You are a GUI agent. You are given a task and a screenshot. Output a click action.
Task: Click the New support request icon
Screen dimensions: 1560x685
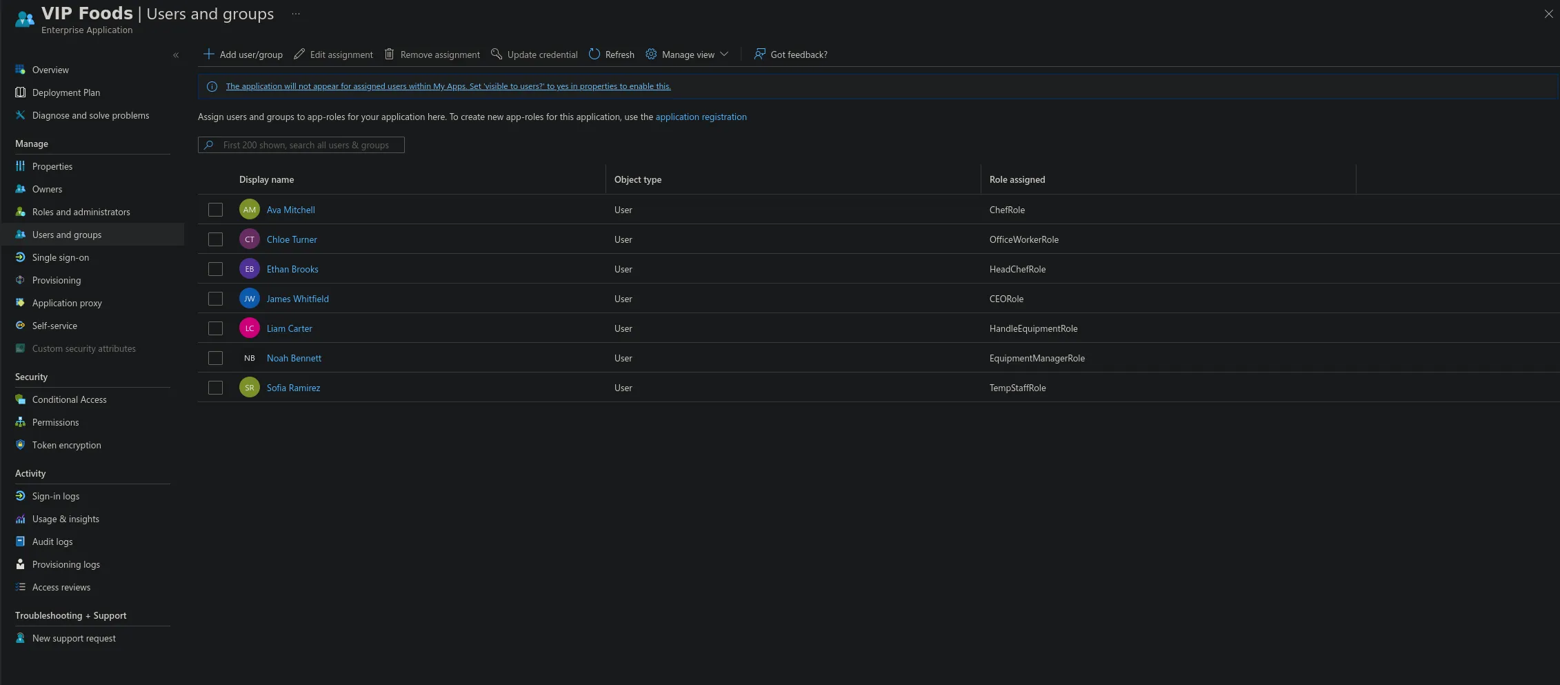point(20,638)
